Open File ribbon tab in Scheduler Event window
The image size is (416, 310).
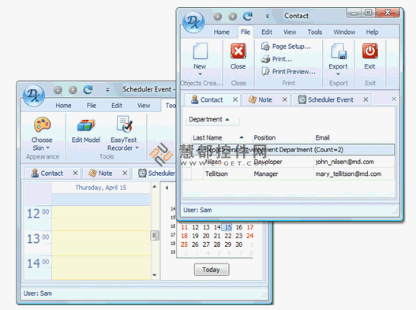[x=92, y=106]
